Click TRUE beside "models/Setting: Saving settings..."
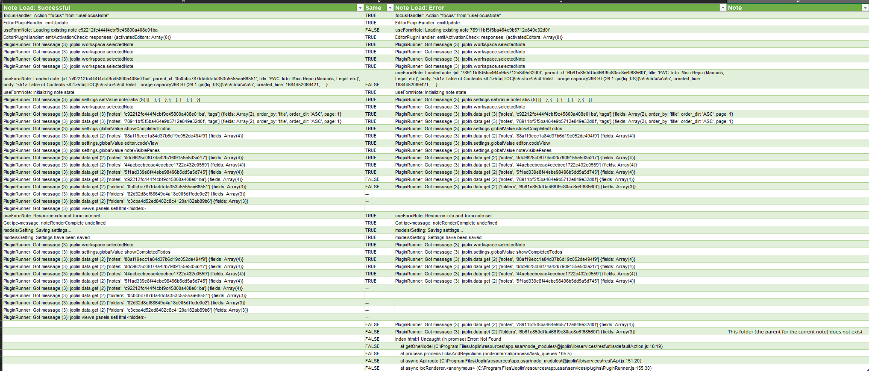 pyautogui.click(x=379, y=230)
